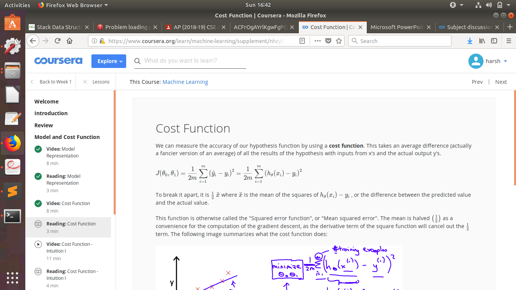
Task: Go to Firefox home page icon
Action: (70, 41)
